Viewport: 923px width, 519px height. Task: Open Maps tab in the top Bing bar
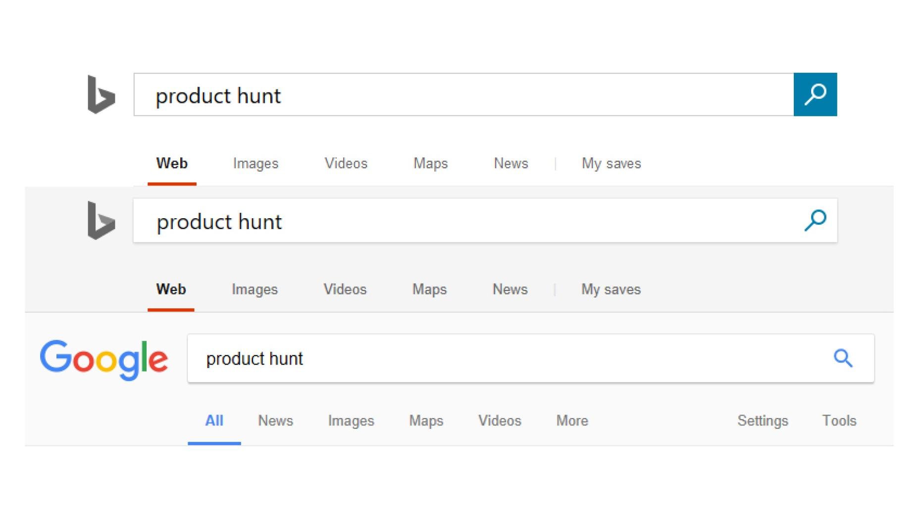[430, 164]
